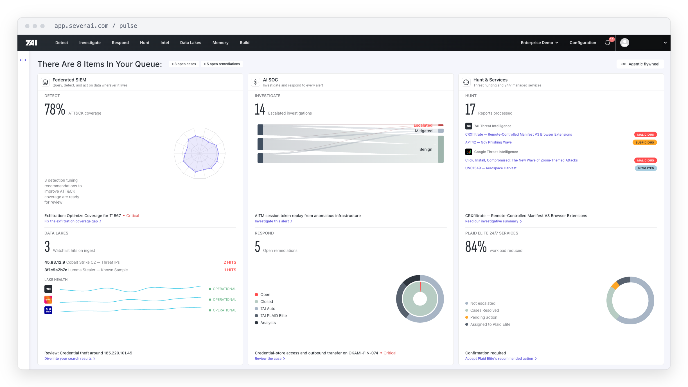Open the Build menu

coord(245,43)
